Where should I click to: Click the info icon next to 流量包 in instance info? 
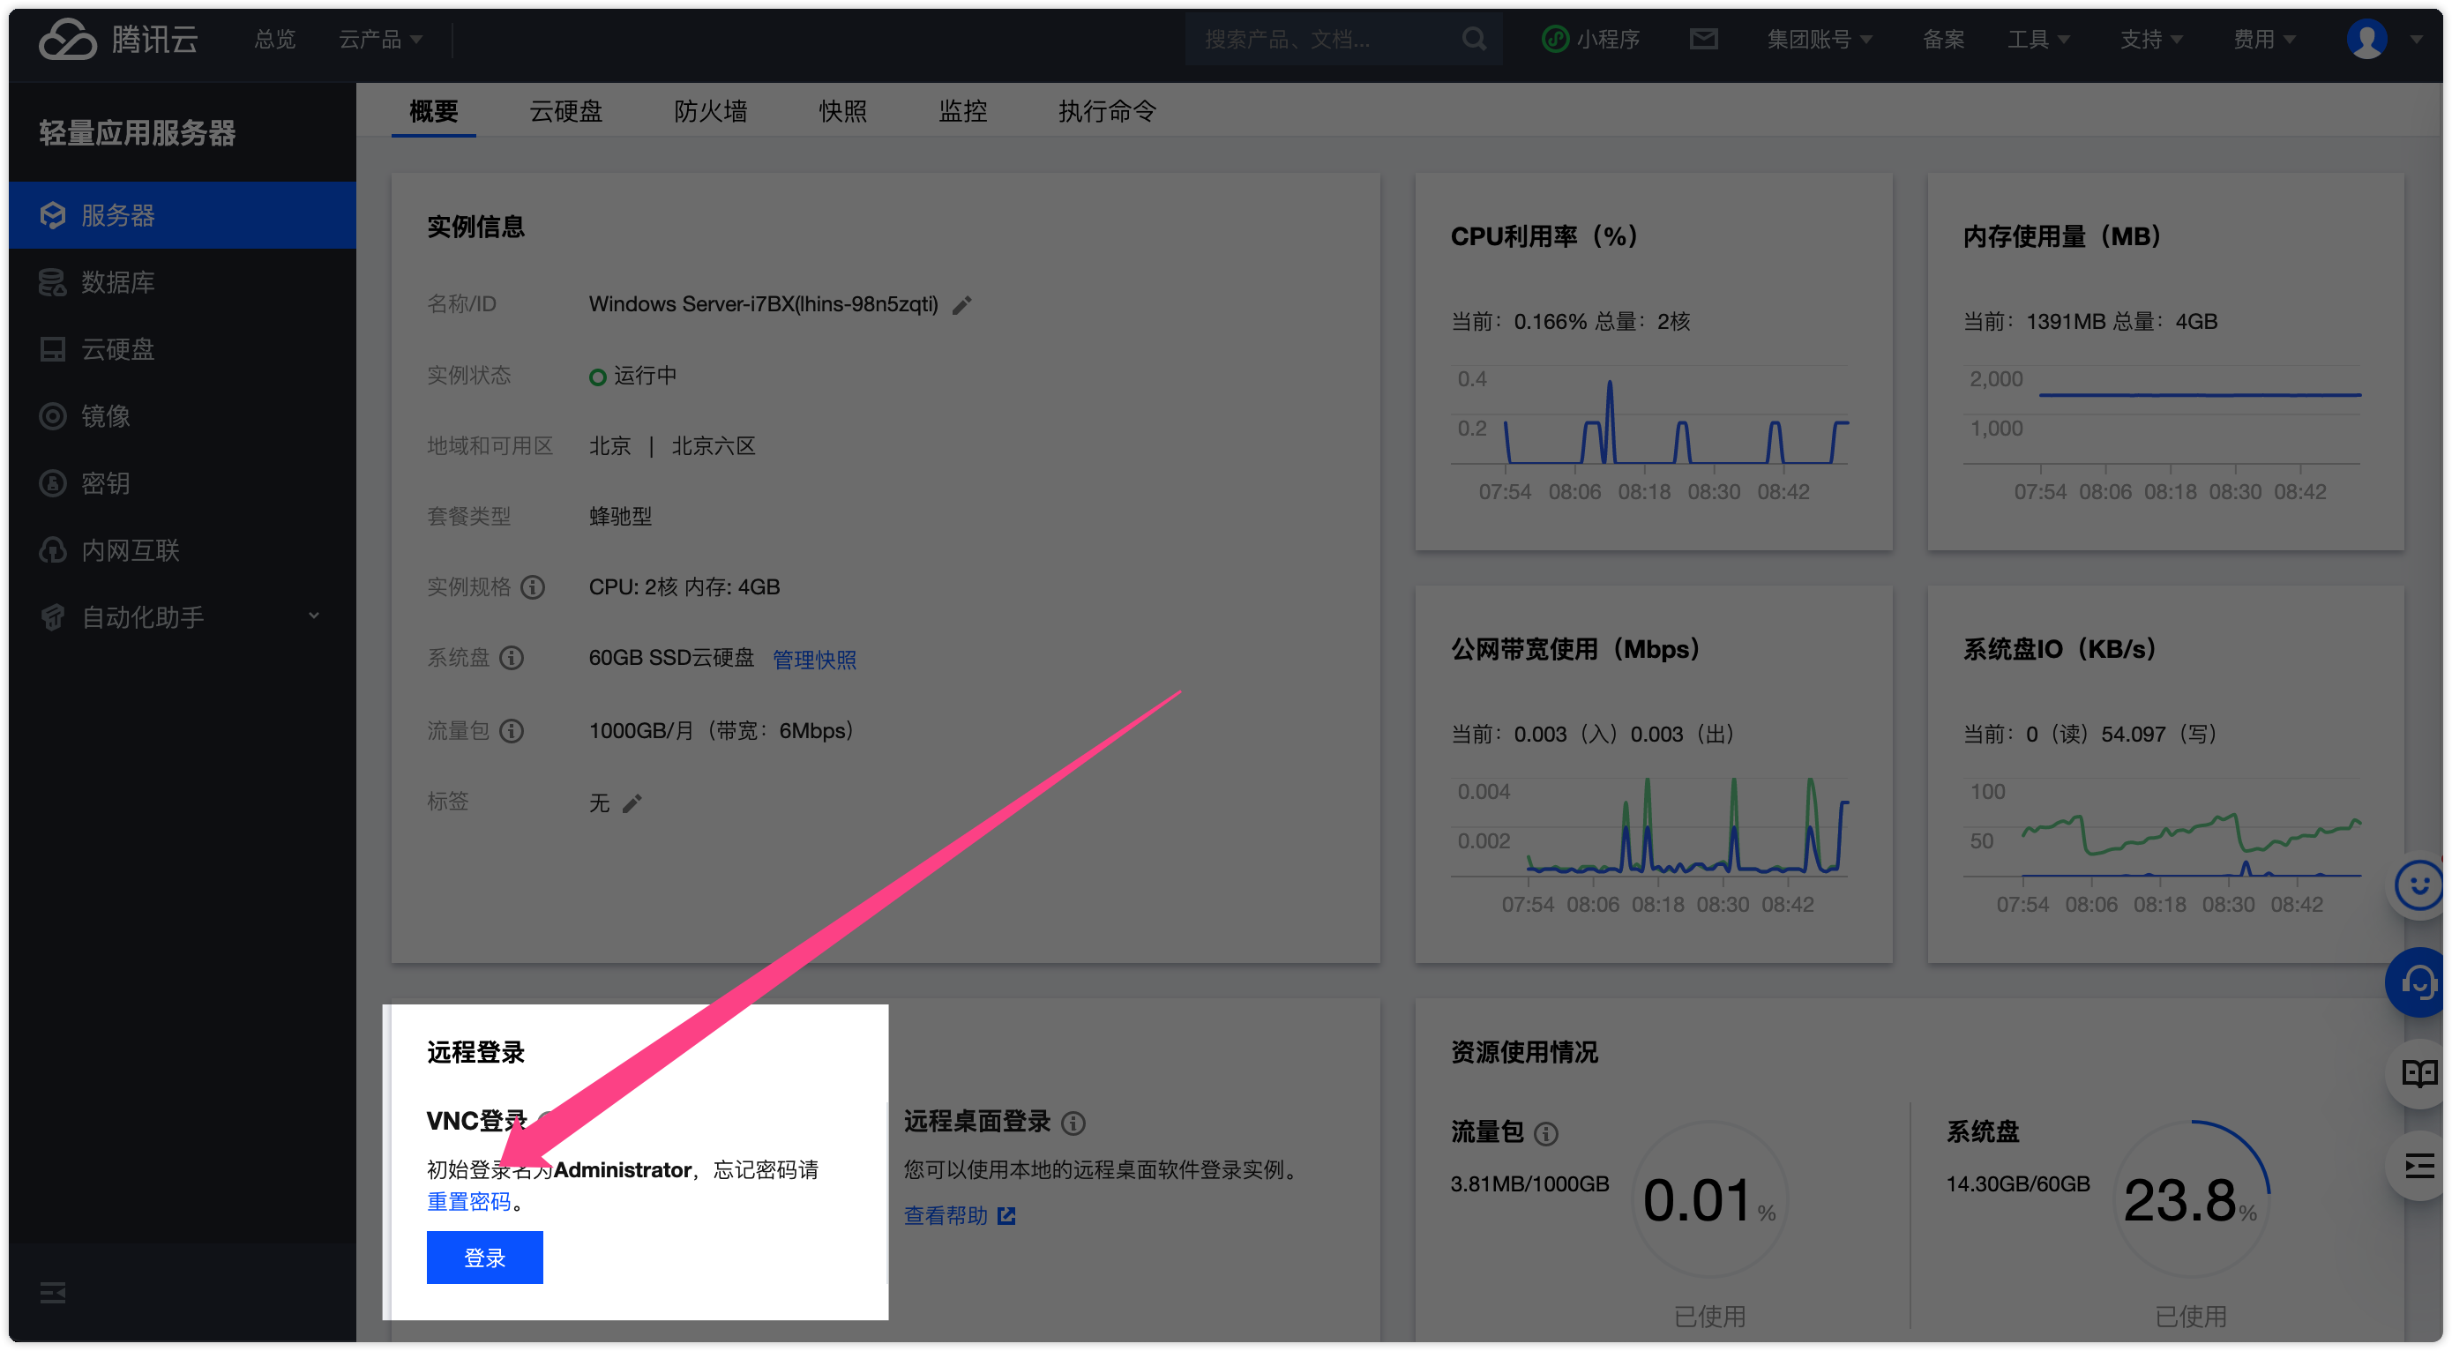(512, 731)
